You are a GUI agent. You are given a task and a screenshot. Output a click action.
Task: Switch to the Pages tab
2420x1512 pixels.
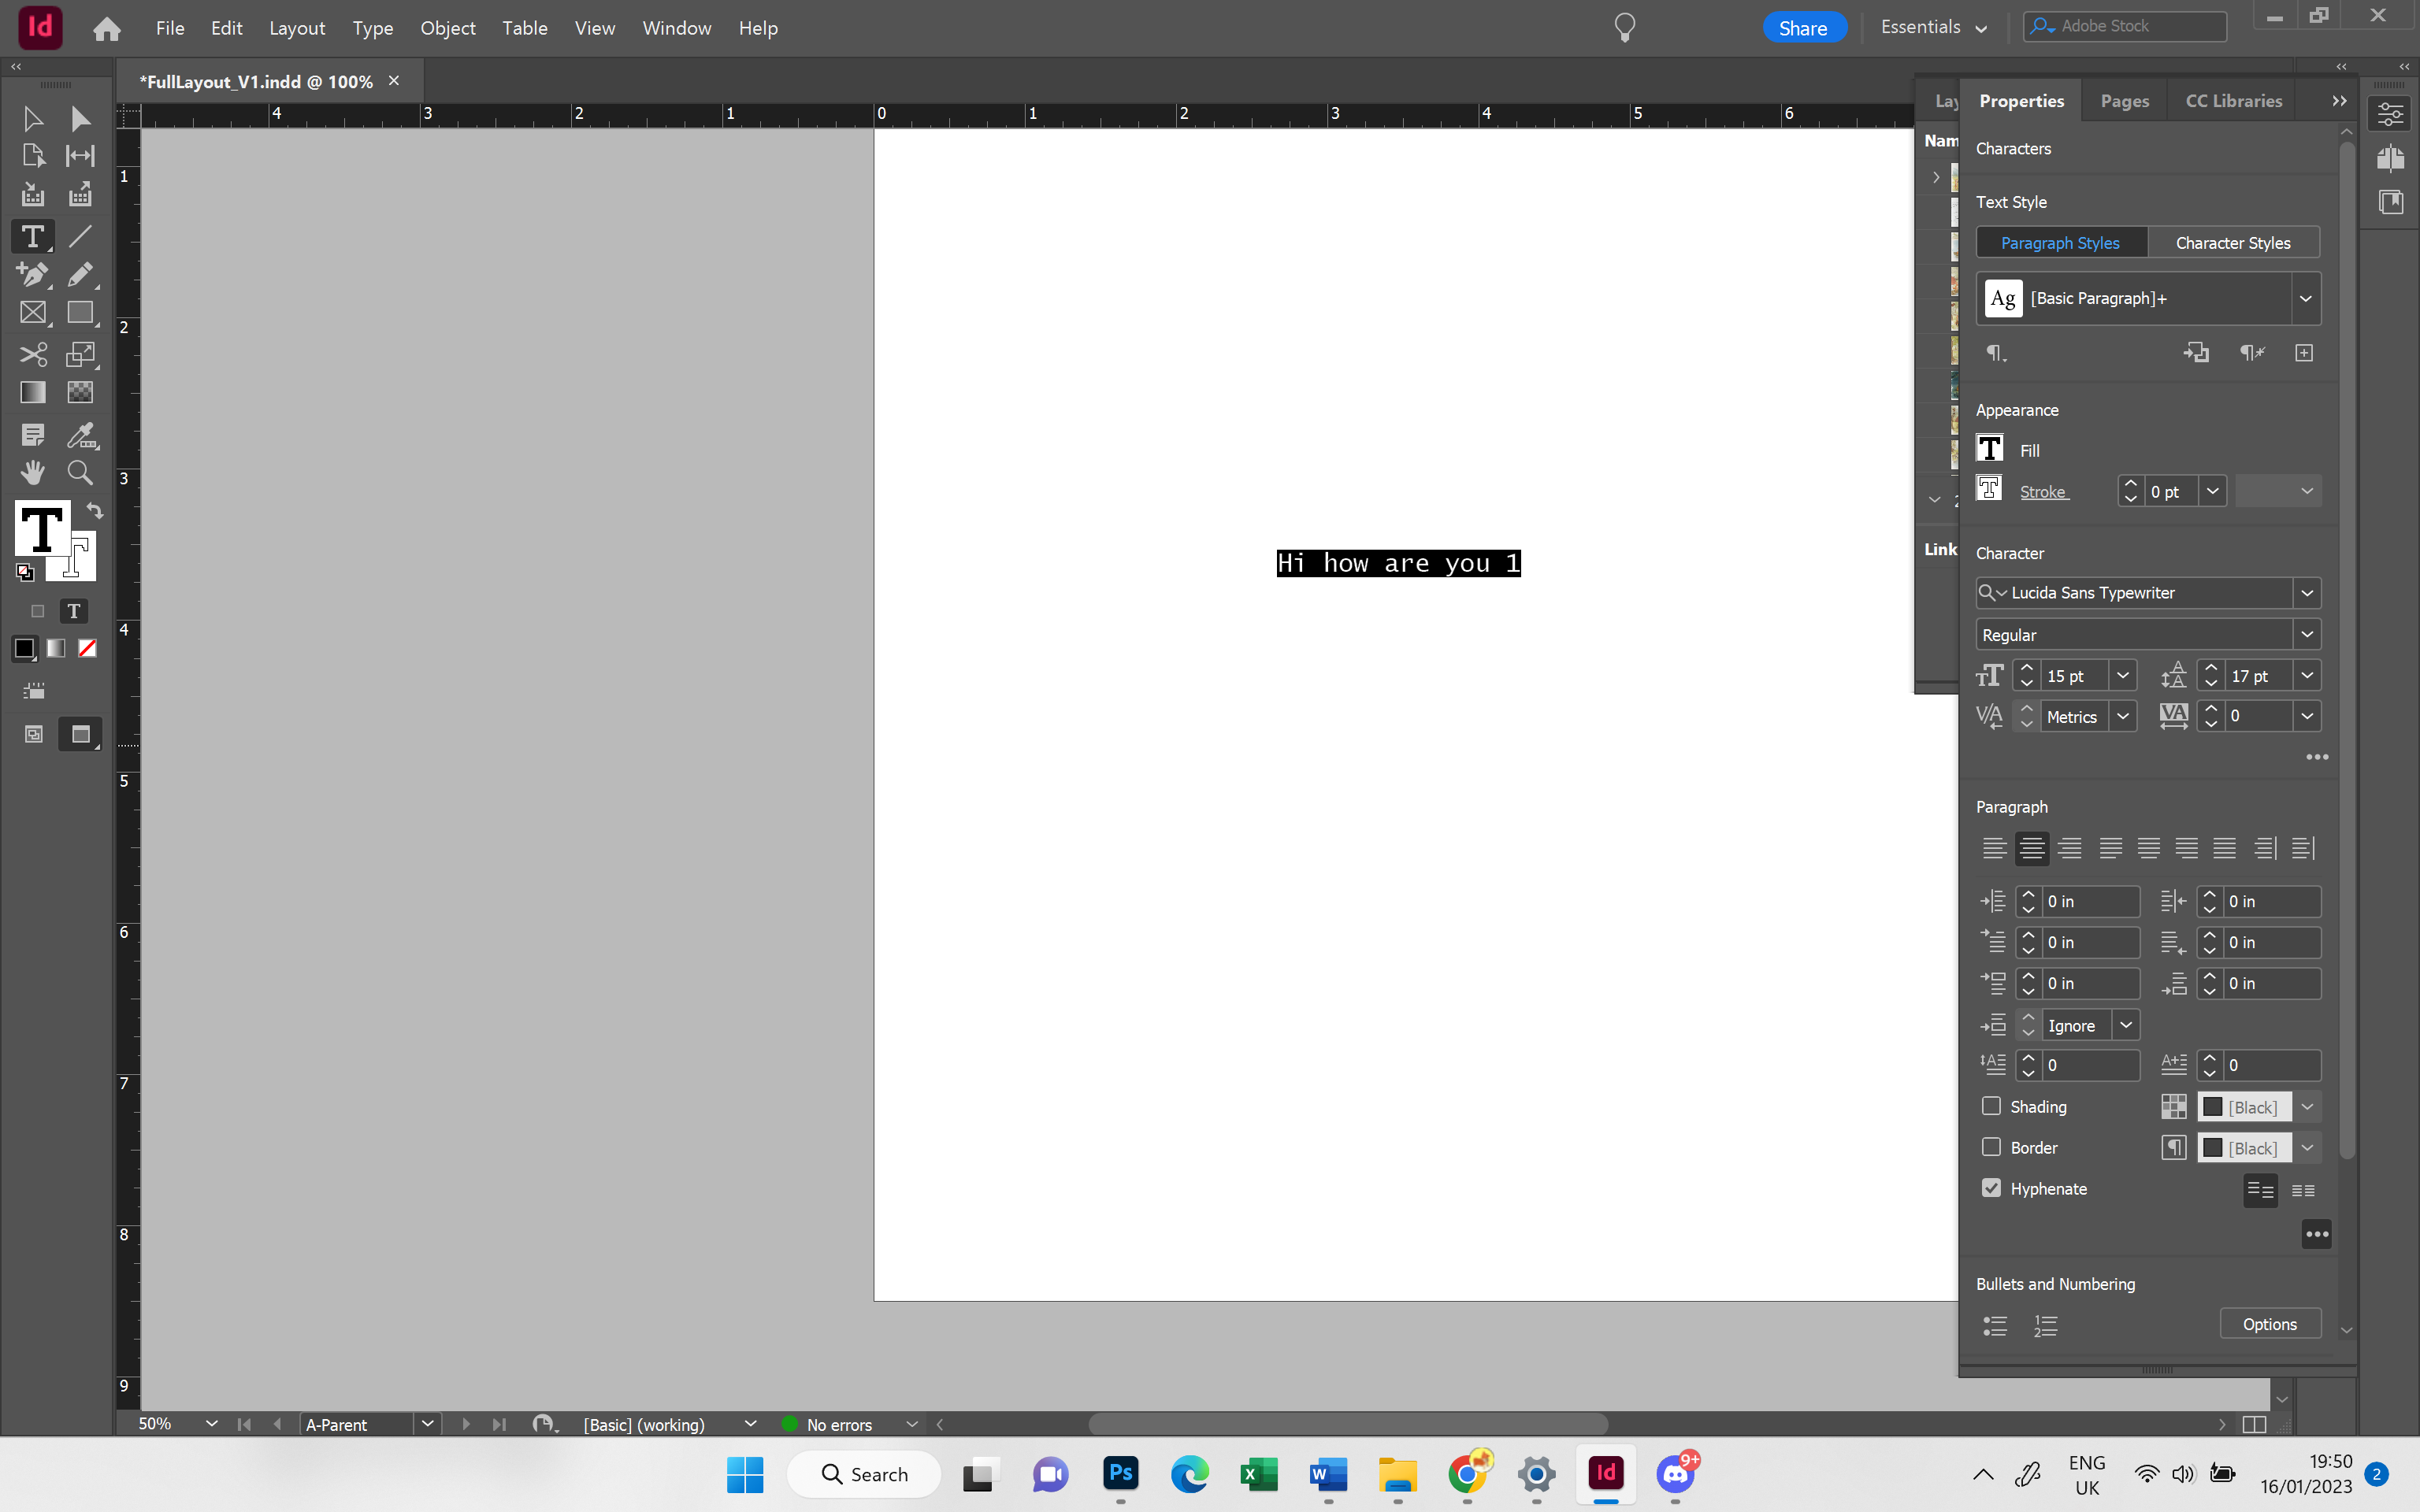2124,101
